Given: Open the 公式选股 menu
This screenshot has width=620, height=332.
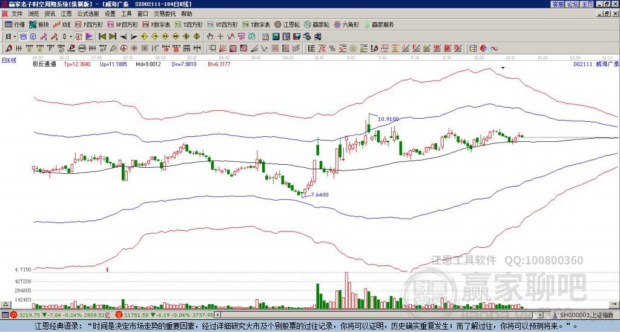Looking at the screenshot, I should pyautogui.click(x=88, y=13).
